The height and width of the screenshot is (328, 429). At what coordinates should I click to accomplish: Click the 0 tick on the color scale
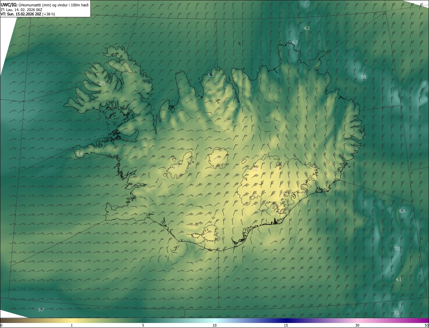(x=1, y=325)
